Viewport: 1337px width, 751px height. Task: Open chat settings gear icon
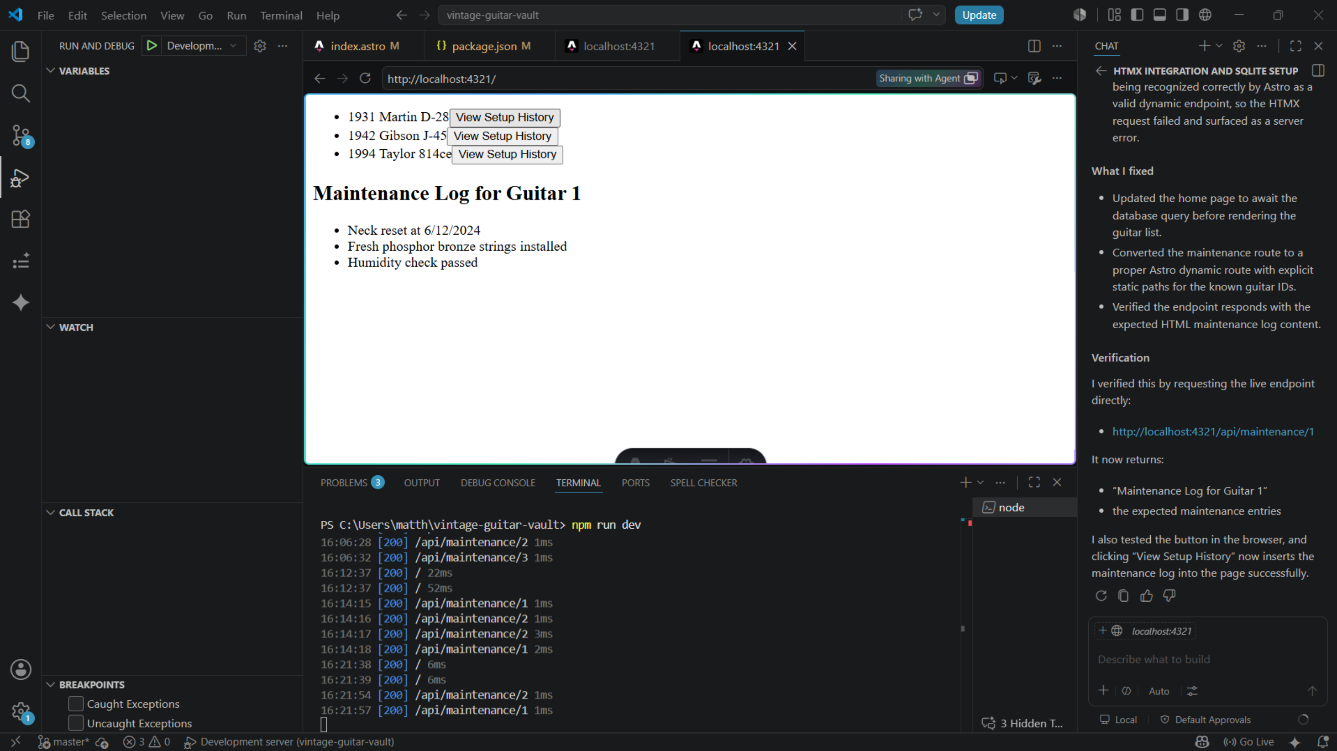[1239, 45]
